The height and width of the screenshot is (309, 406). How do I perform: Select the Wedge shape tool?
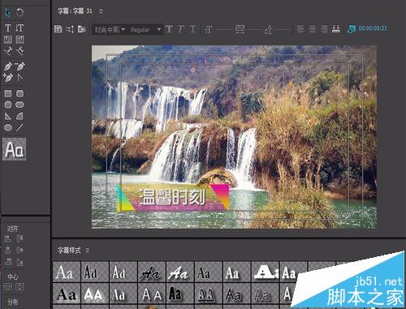(8, 116)
